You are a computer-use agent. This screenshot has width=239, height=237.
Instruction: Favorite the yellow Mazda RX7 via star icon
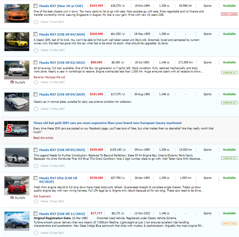coord(36,50)
